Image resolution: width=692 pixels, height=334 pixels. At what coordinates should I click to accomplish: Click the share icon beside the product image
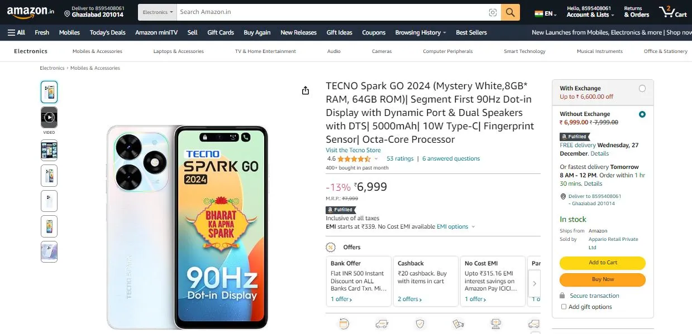pos(306,90)
